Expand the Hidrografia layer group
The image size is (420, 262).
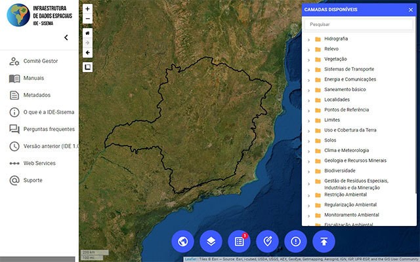[x=309, y=39]
